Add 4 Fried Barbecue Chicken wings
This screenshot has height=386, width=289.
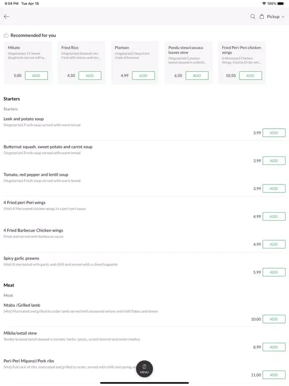(274, 244)
